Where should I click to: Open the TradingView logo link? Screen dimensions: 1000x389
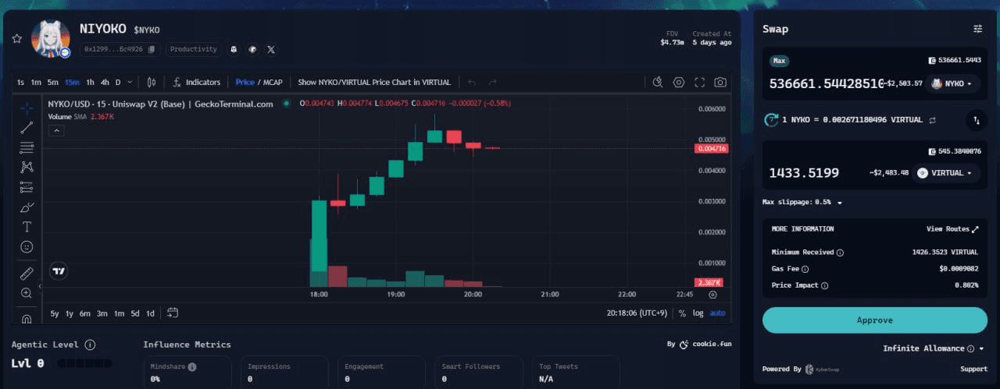click(x=59, y=271)
